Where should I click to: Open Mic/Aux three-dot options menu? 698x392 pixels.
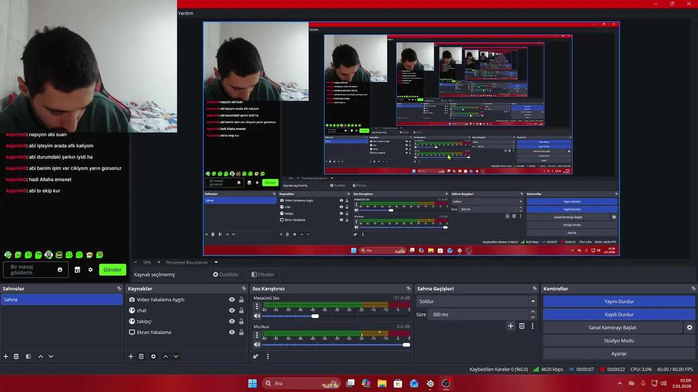[257, 335]
